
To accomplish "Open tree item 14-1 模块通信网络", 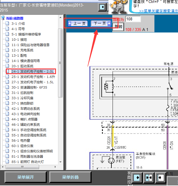I will point(26,61).
